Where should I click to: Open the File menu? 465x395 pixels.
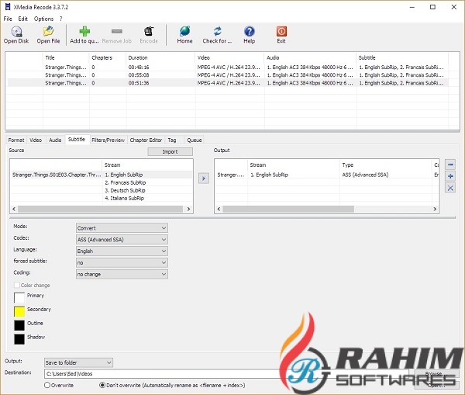[x=8, y=19]
